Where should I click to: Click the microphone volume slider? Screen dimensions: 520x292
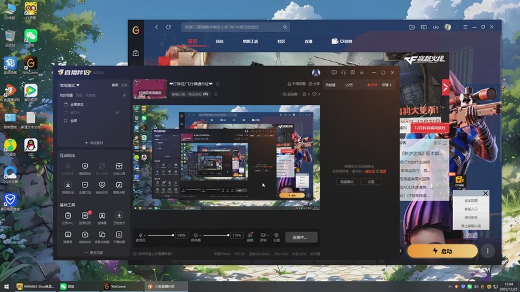point(161,235)
